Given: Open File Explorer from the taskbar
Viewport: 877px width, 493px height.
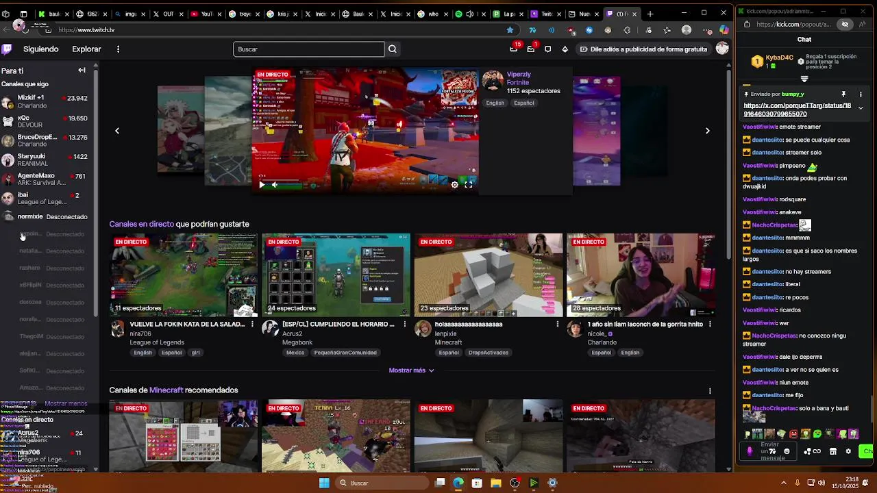Looking at the screenshot, I should pyautogui.click(x=496, y=483).
